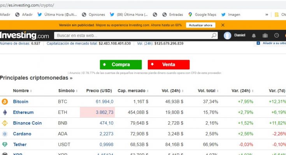Viewport: 286px width, 155px height.
Task: Sort table by Cap. mercado column
Action: [x=133, y=91]
